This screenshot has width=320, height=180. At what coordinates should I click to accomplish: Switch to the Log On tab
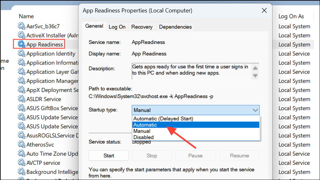[x=117, y=27]
